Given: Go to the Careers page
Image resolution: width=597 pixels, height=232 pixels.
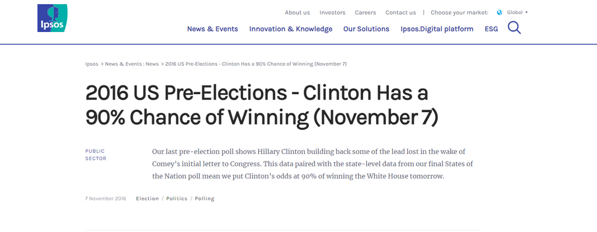Looking at the screenshot, I should pos(366,13).
